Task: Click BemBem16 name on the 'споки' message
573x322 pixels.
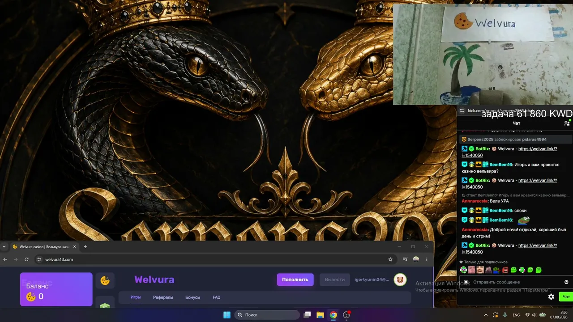Action: 501,211
